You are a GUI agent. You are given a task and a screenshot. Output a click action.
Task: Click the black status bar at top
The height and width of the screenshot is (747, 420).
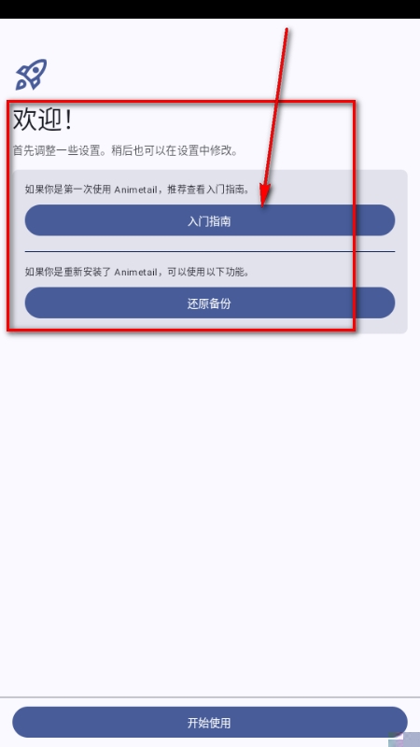point(209,9)
